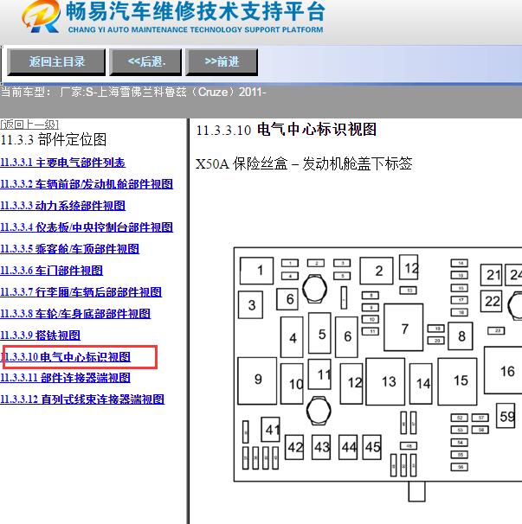Click fuse box 42 in diagram
This screenshot has height=524, width=522.
click(x=294, y=447)
